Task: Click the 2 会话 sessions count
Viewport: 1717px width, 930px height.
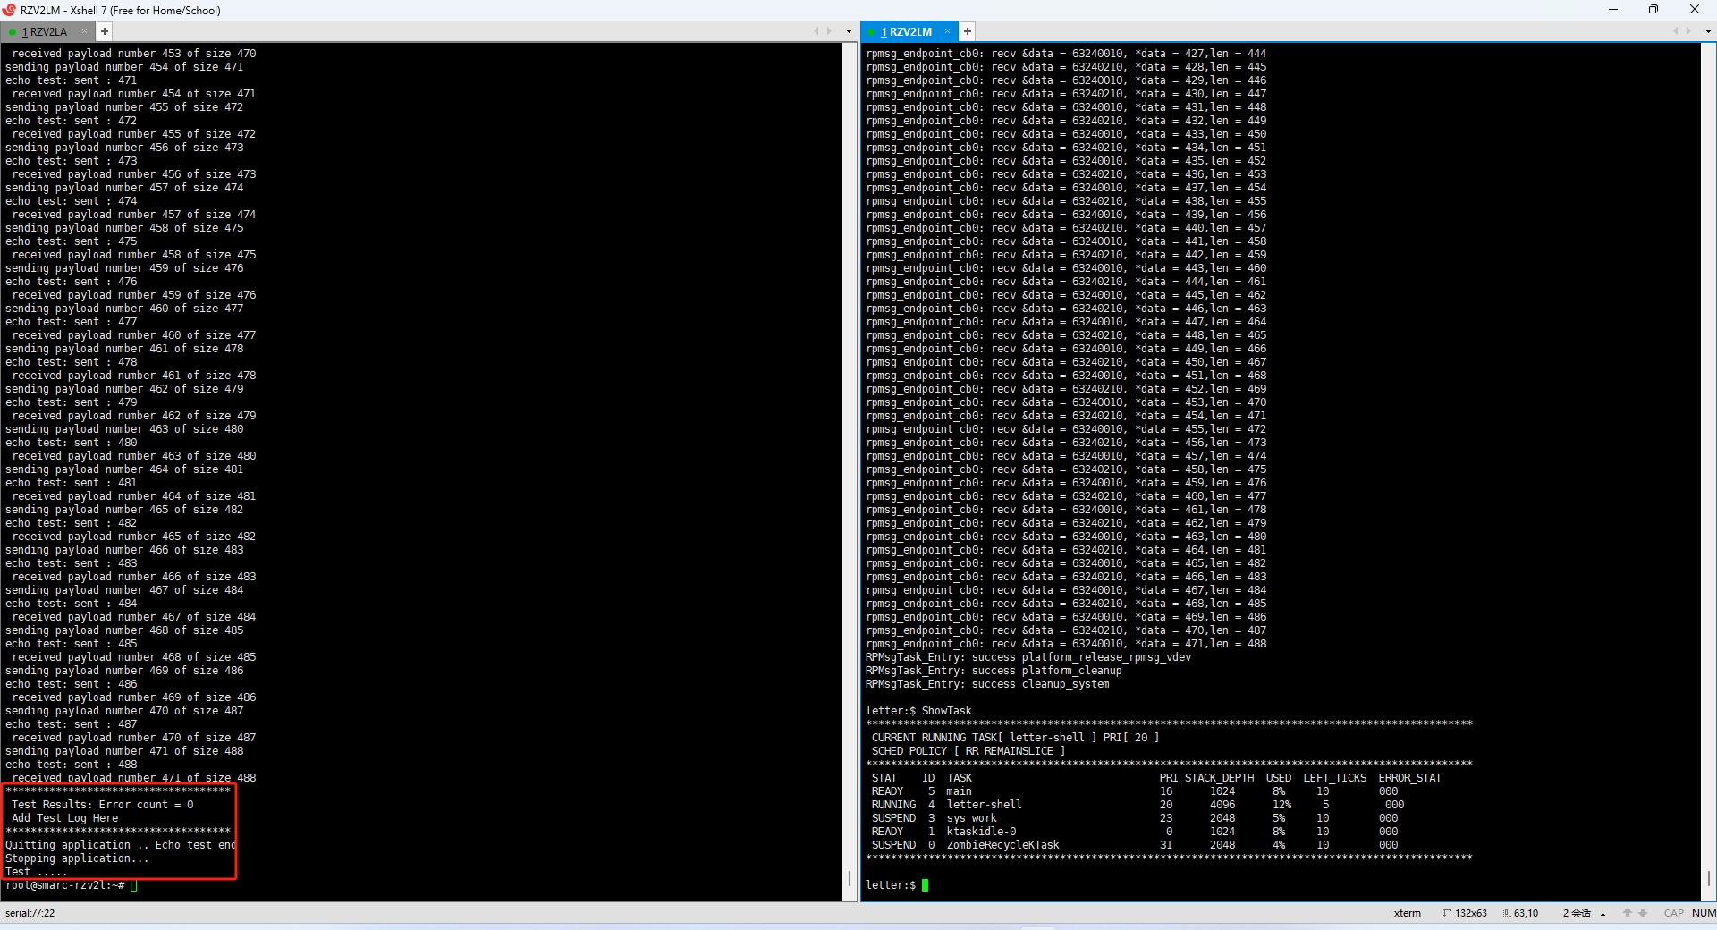Action: pyautogui.click(x=1577, y=913)
